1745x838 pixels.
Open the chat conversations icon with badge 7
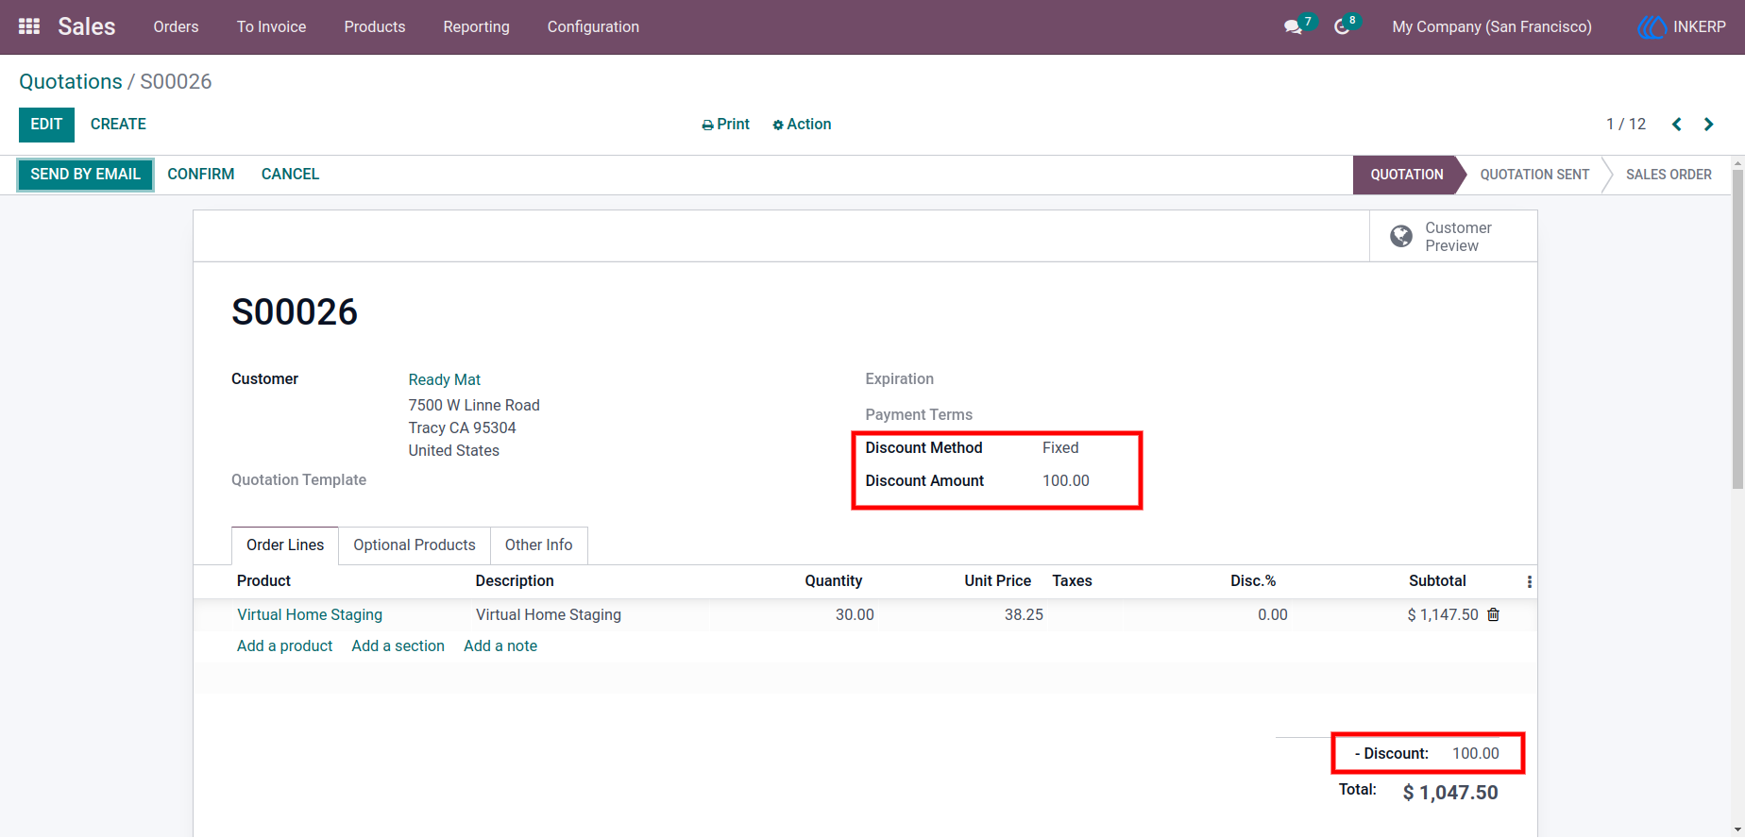point(1294,26)
